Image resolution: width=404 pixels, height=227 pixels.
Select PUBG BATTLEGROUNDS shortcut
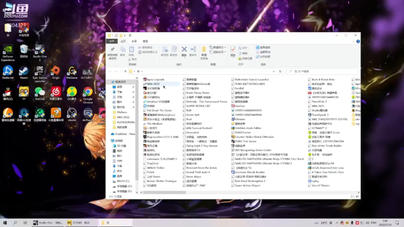tap(248, 84)
